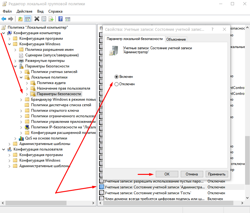Expand "Административные шаблоны" under computer configuration
The image size is (250, 213).
(x=9, y=144)
